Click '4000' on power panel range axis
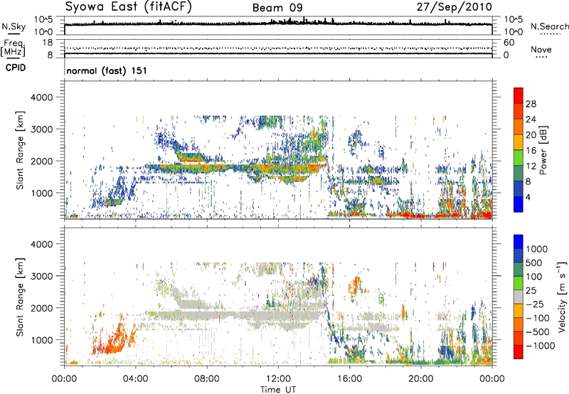Image resolution: width=569 pixels, height=394 pixels. [41, 97]
